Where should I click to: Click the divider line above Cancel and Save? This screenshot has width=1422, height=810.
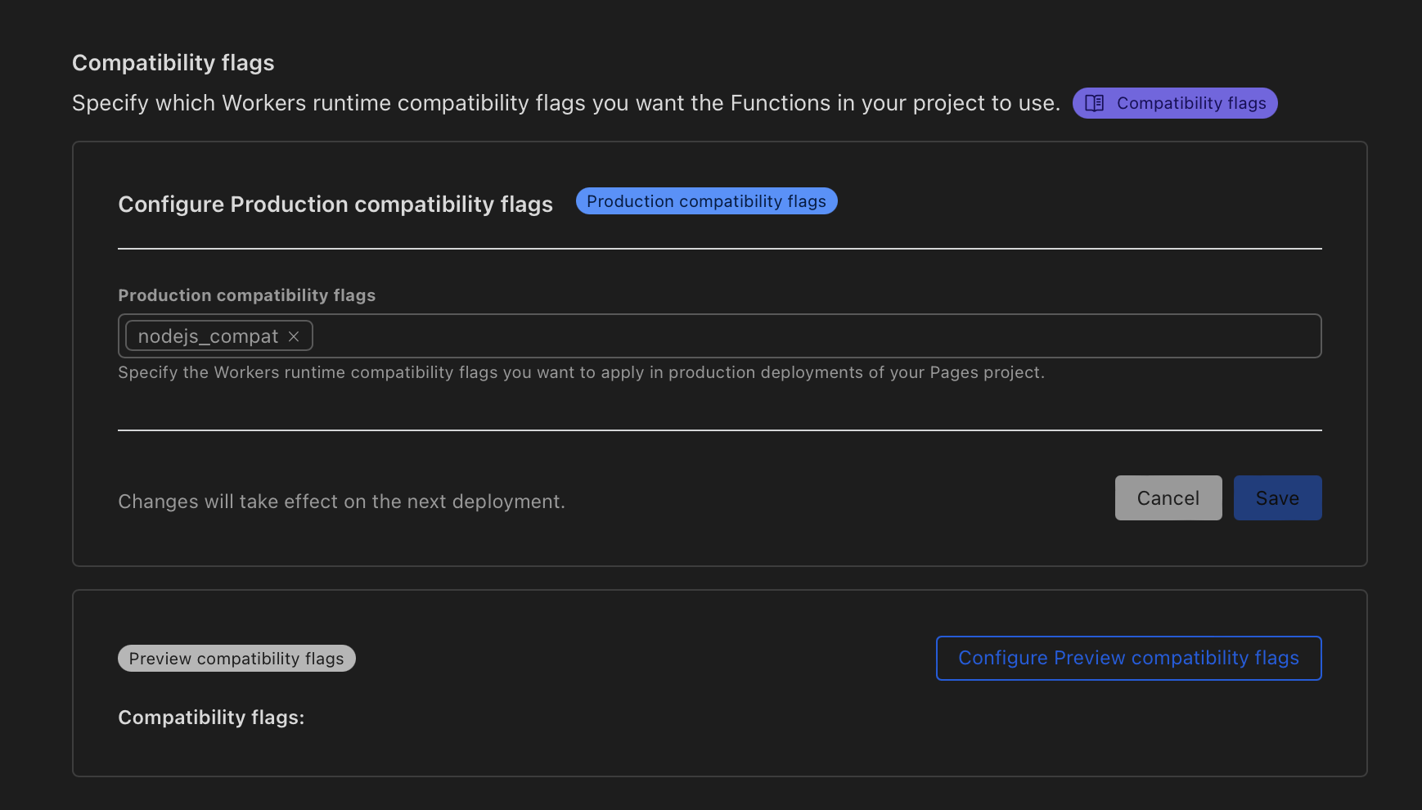719,430
